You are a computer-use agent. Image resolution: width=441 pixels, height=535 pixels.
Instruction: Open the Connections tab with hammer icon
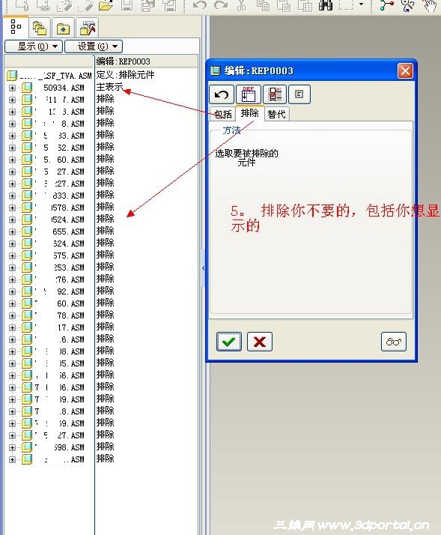pos(88,28)
